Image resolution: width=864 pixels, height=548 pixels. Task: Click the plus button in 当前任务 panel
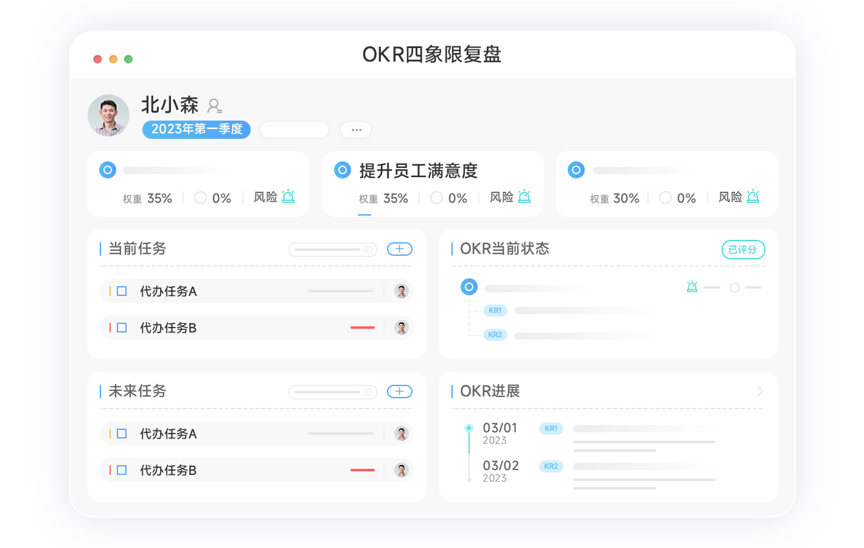(399, 249)
